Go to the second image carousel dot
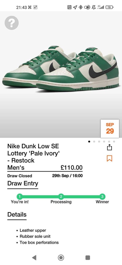The width and height of the screenshot is (122, 265). click(x=94, y=141)
